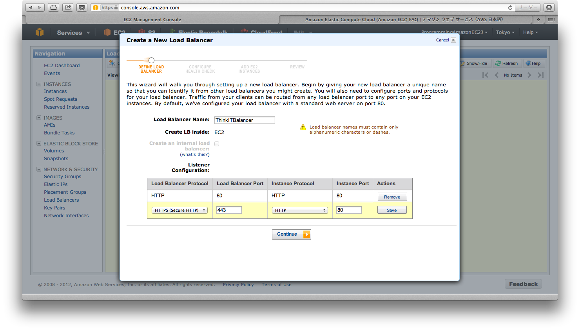The width and height of the screenshot is (580, 331).
Task: Open the ProgrammingAmazonEC2J account dropdown
Action: coord(454,32)
